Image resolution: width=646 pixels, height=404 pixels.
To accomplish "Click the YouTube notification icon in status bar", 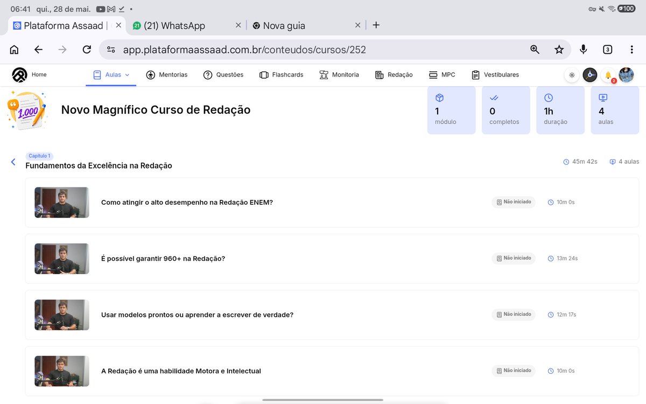I will (101, 9).
